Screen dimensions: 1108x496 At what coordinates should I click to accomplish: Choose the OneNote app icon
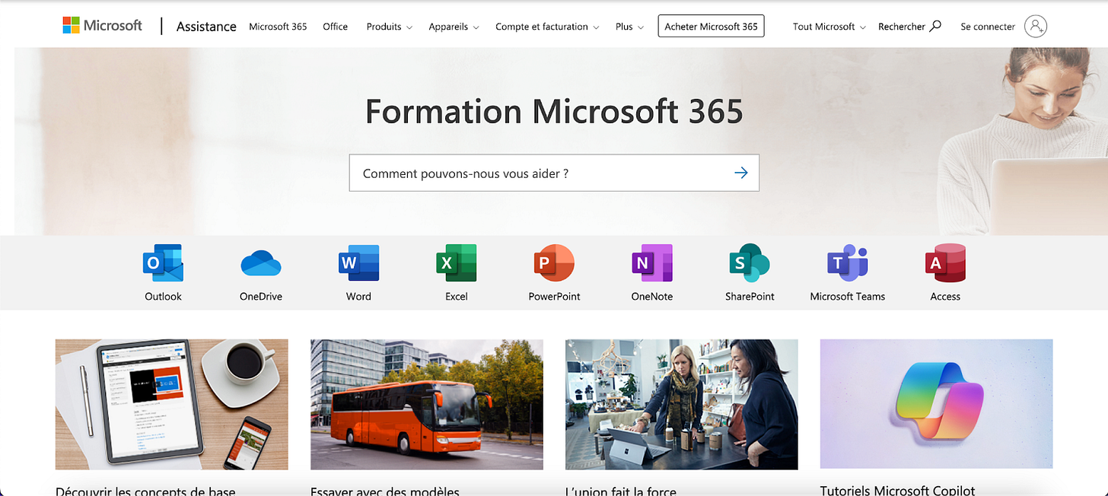pyautogui.click(x=652, y=263)
